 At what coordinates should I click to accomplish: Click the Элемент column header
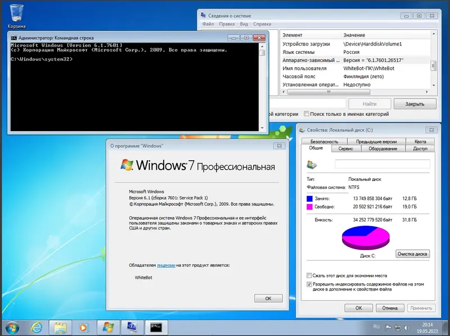[x=310, y=35]
